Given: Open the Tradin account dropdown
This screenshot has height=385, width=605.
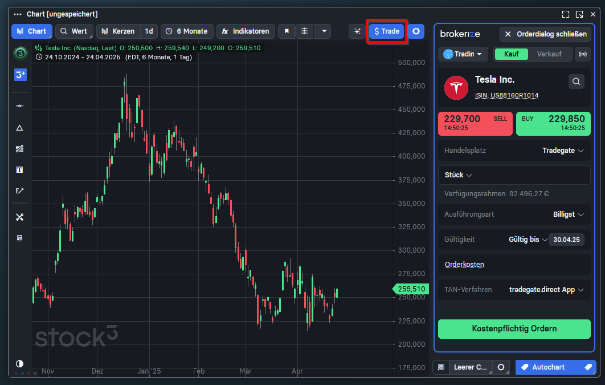Looking at the screenshot, I should pos(463,54).
